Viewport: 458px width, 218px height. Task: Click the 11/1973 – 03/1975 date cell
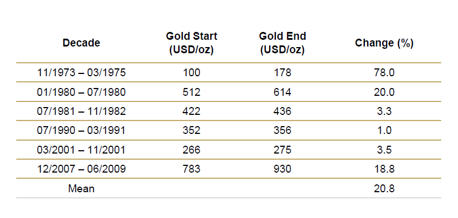81,72
